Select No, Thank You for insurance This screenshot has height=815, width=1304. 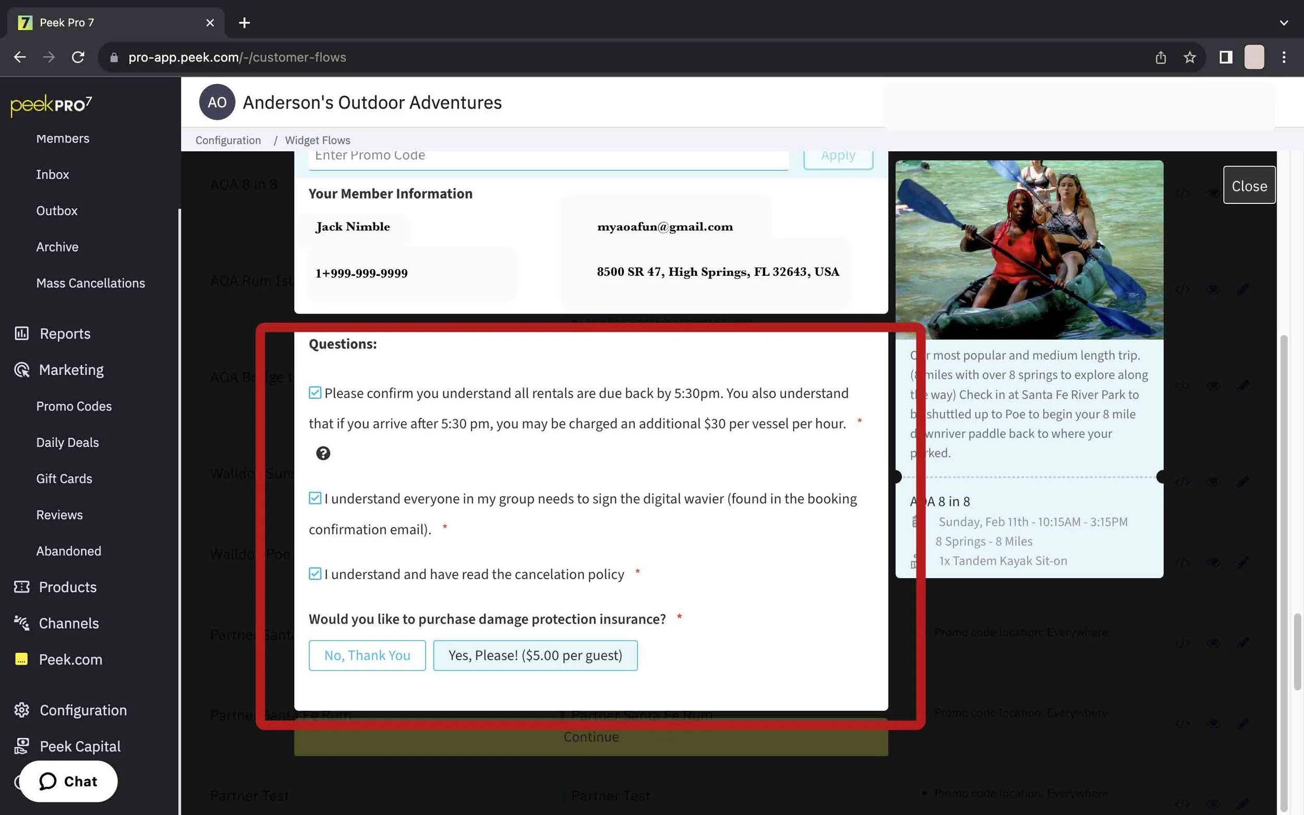click(x=367, y=655)
